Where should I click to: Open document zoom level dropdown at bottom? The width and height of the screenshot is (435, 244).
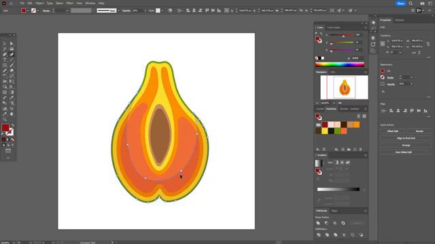pos(14,243)
